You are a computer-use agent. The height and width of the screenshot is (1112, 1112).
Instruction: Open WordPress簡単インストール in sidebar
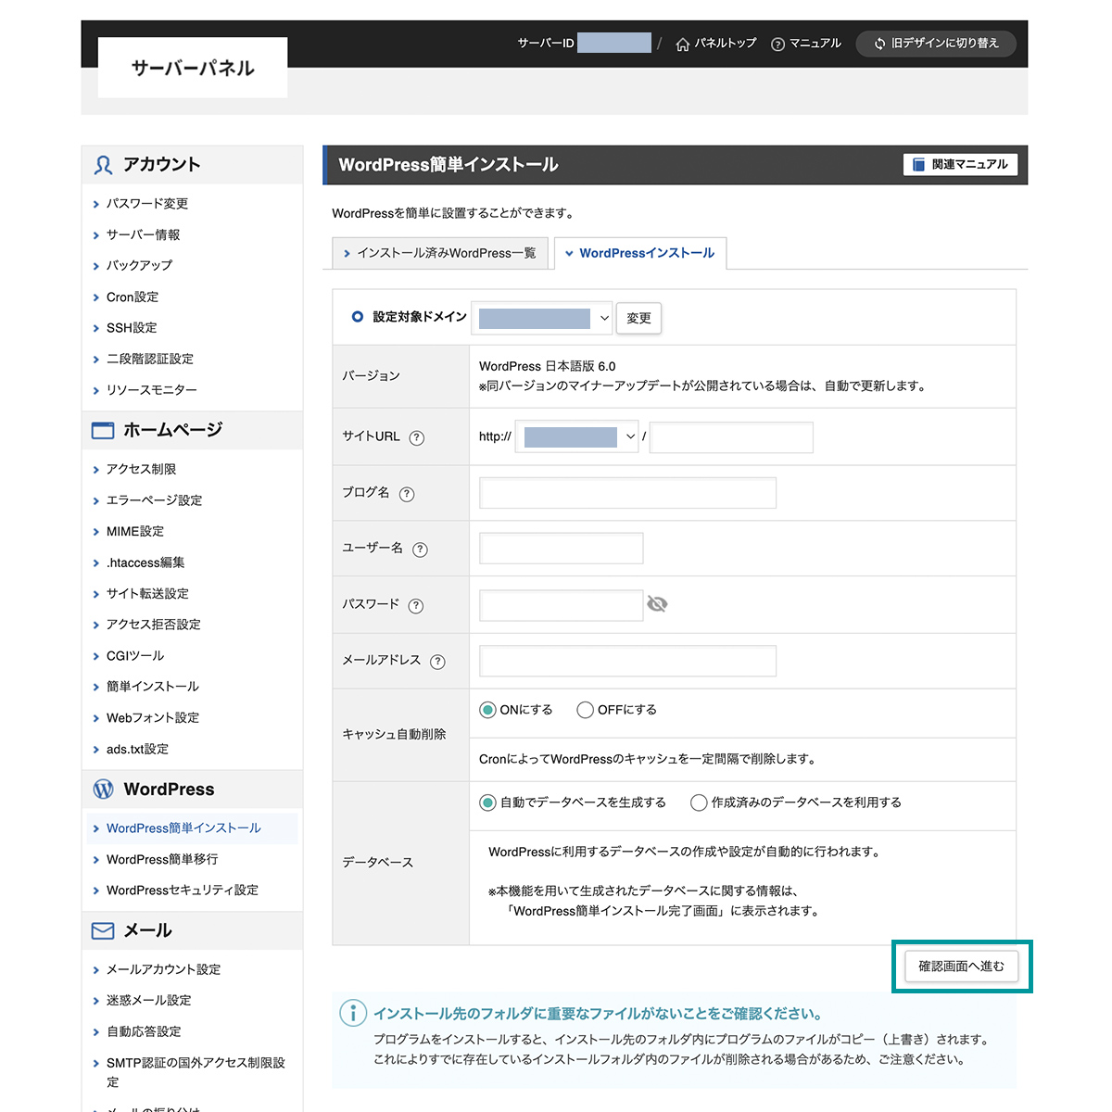click(x=183, y=828)
